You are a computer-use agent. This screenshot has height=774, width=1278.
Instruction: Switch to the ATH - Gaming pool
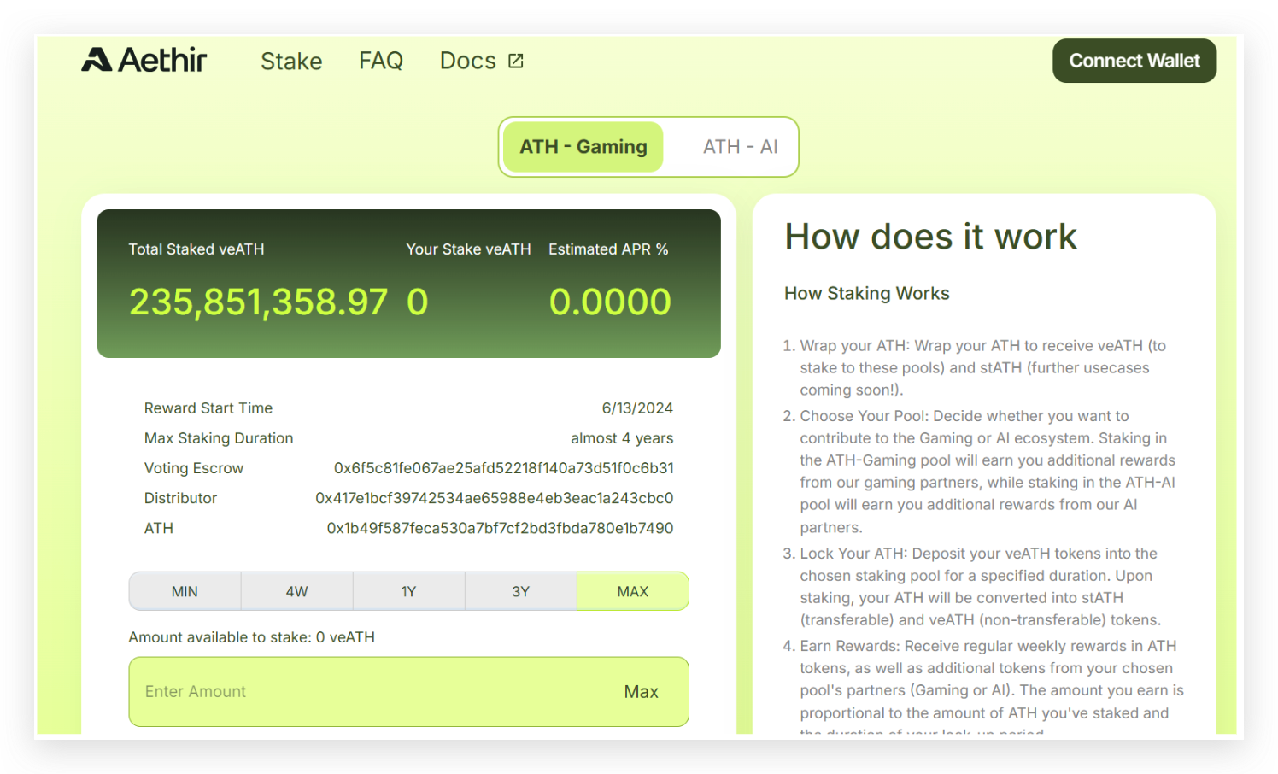click(x=583, y=147)
